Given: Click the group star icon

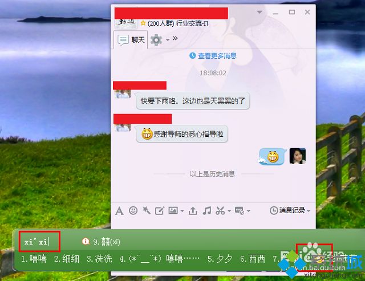Looking at the screenshot, I should pos(143,23).
